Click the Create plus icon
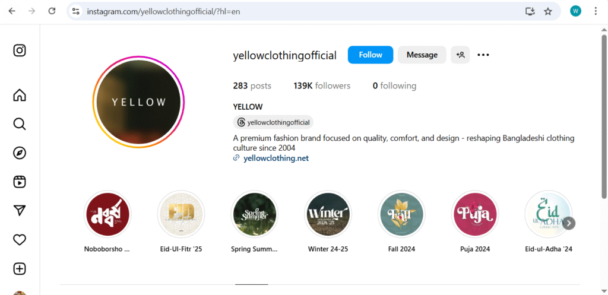 (20, 269)
